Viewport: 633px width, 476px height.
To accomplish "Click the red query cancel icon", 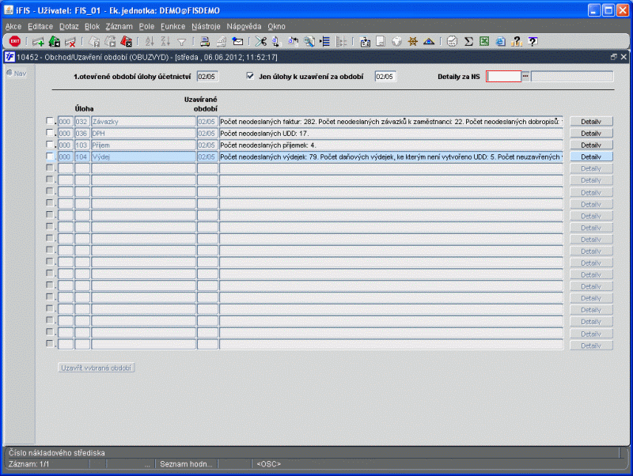I will point(126,41).
